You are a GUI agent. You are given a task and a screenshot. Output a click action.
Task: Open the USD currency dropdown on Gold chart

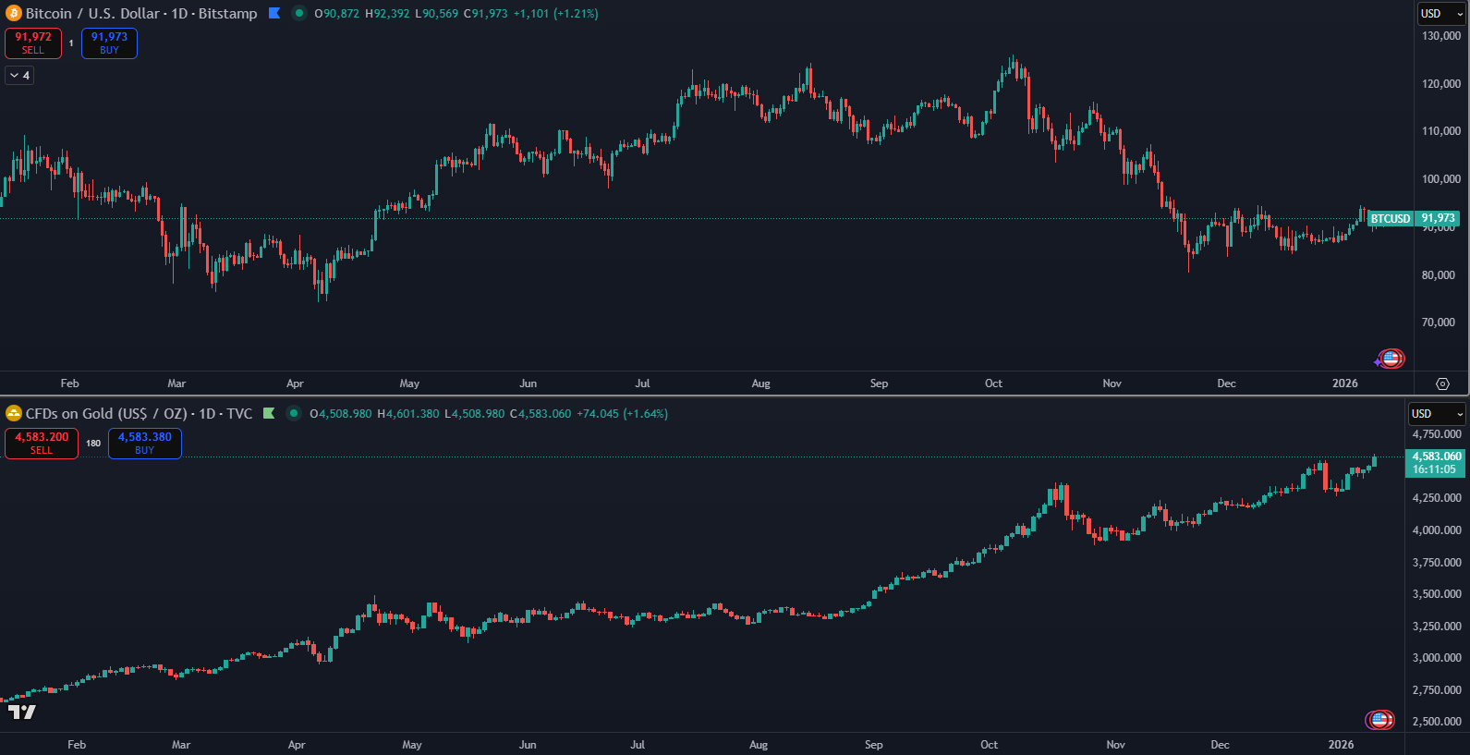click(x=1437, y=414)
